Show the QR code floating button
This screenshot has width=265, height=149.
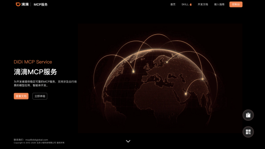click(x=248, y=132)
